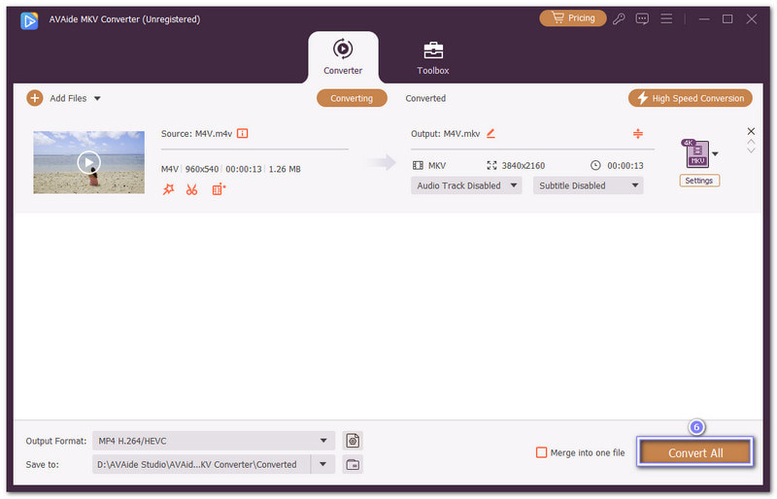Click the compress/split icon above output duration
Screen dimensions: 777x499
pyautogui.click(x=637, y=133)
